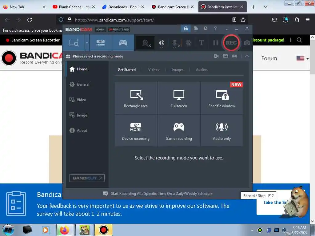This screenshot has height=236, width=315.
Task: Open the Pocket save icon
Action: pos(274,20)
